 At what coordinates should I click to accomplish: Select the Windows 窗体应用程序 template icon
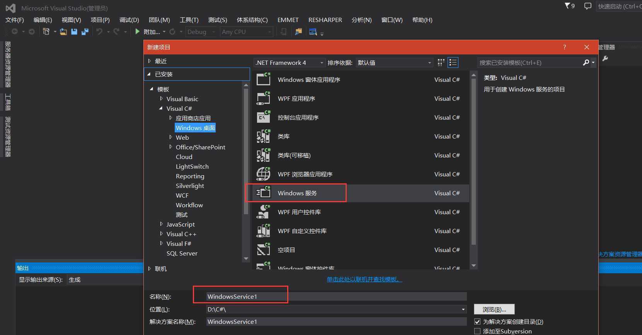pos(264,80)
